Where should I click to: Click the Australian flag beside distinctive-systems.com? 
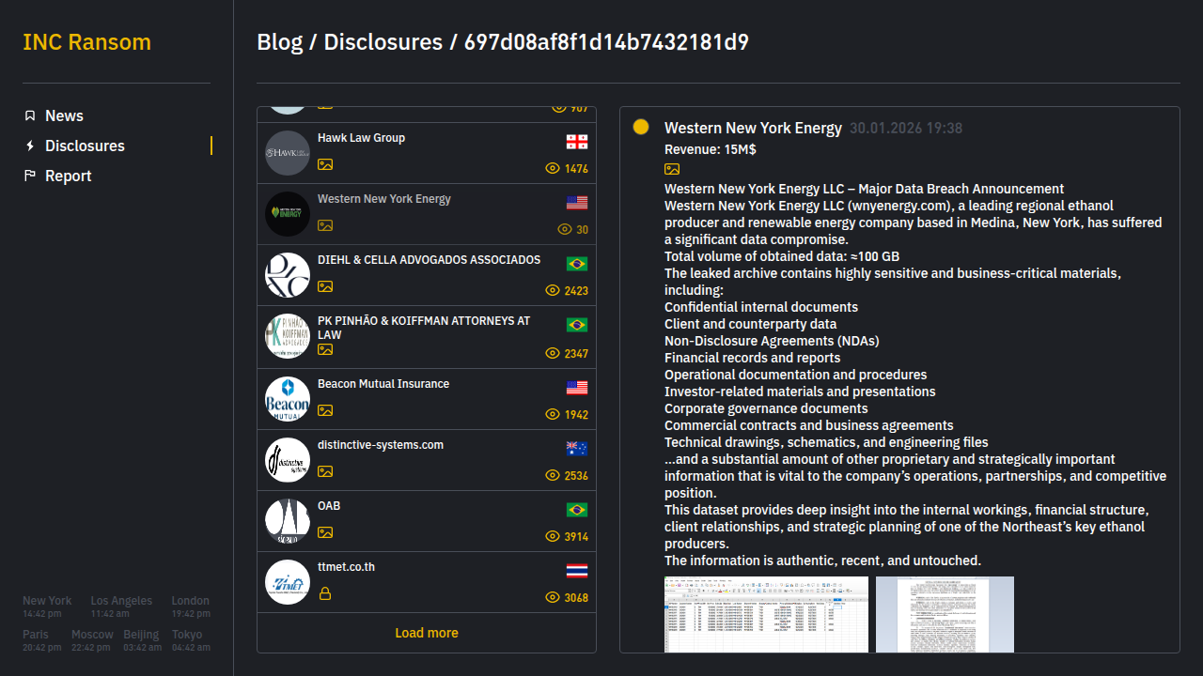577,449
